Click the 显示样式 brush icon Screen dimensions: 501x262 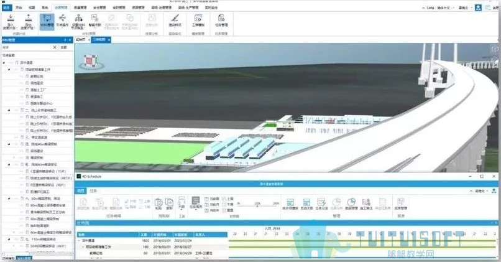tap(175, 18)
